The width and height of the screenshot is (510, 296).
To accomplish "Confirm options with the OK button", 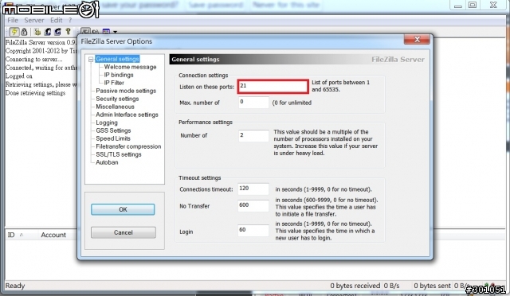I will point(123,209).
